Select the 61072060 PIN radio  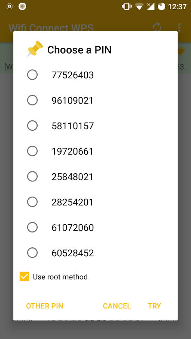32,228
